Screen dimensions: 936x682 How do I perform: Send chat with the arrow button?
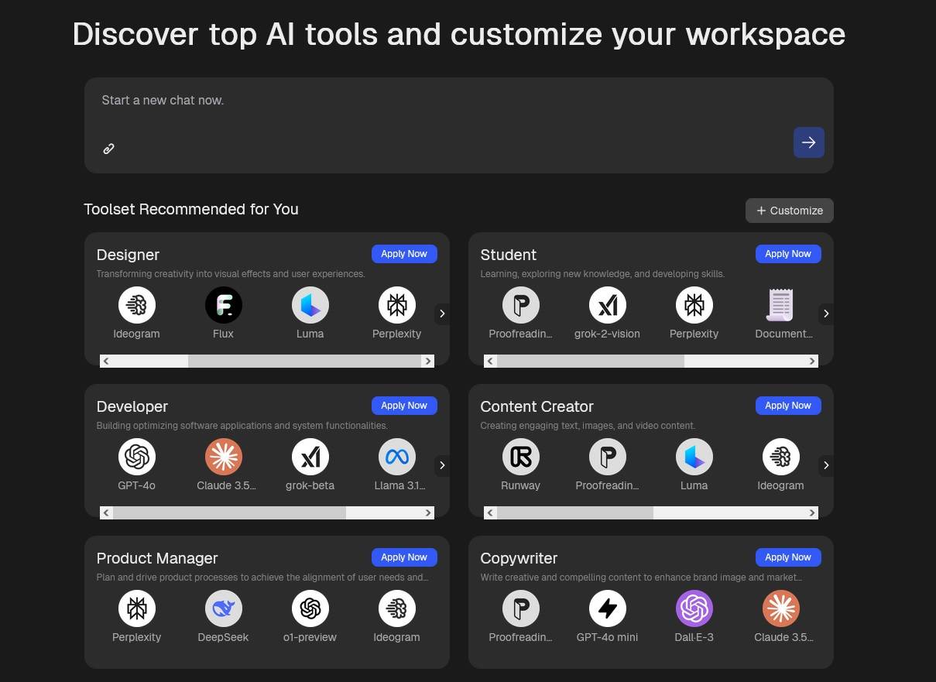[x=808, y=142]
